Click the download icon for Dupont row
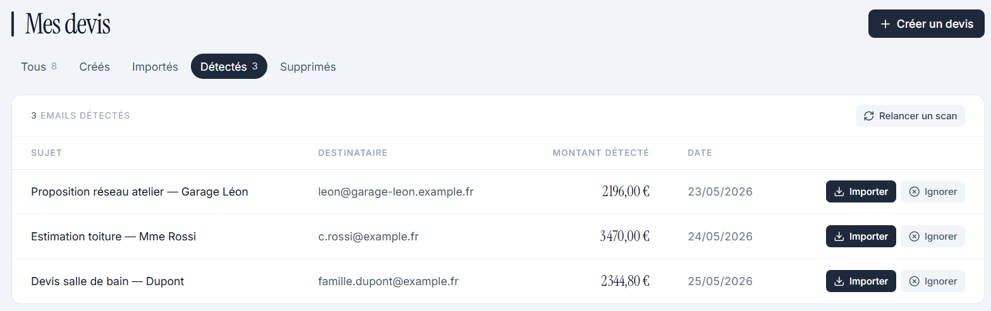991x311 pixels. point(839,281)
